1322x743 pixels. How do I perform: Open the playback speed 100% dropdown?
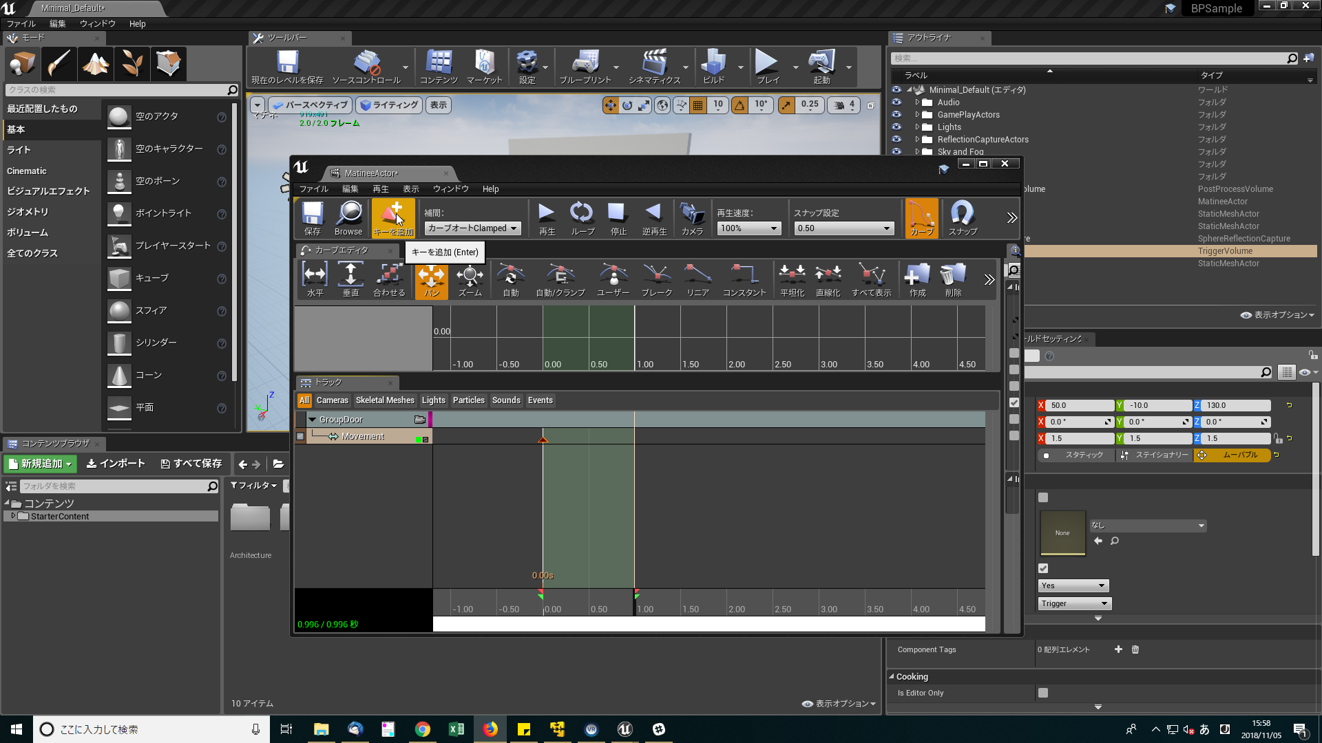coord(749,228)
